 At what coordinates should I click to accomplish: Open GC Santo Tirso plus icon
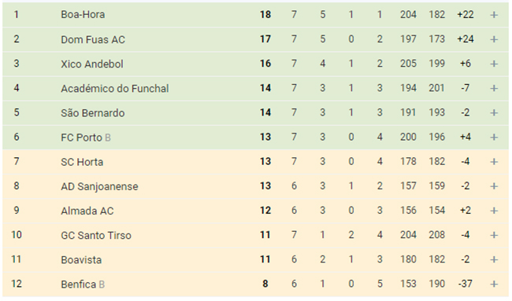(494, 235)
